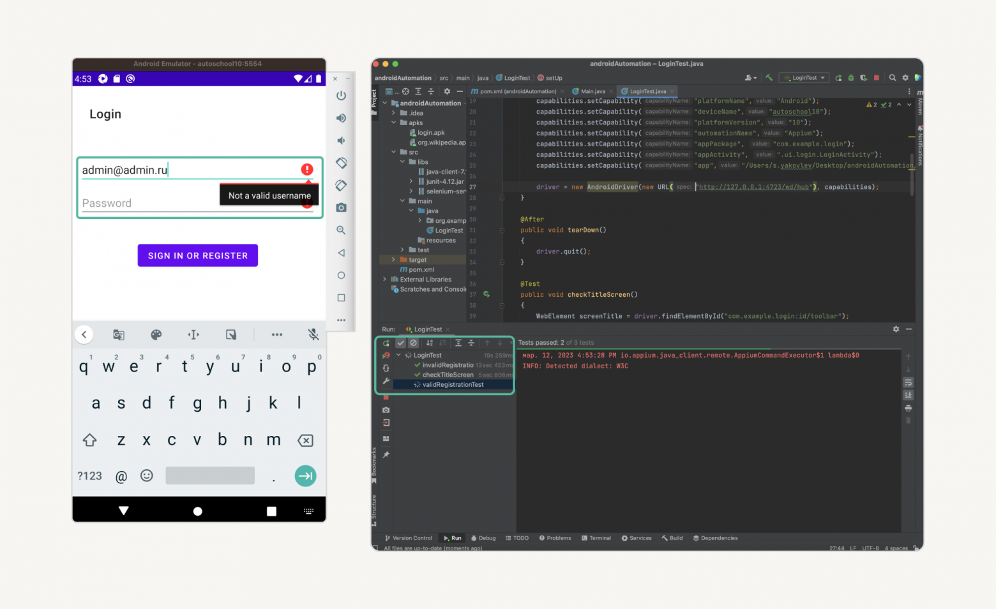The width and height of the screenshot is (996, 609).
Task: Take emulator screenshot with camera icon
Action: click(x=341, y=207)
